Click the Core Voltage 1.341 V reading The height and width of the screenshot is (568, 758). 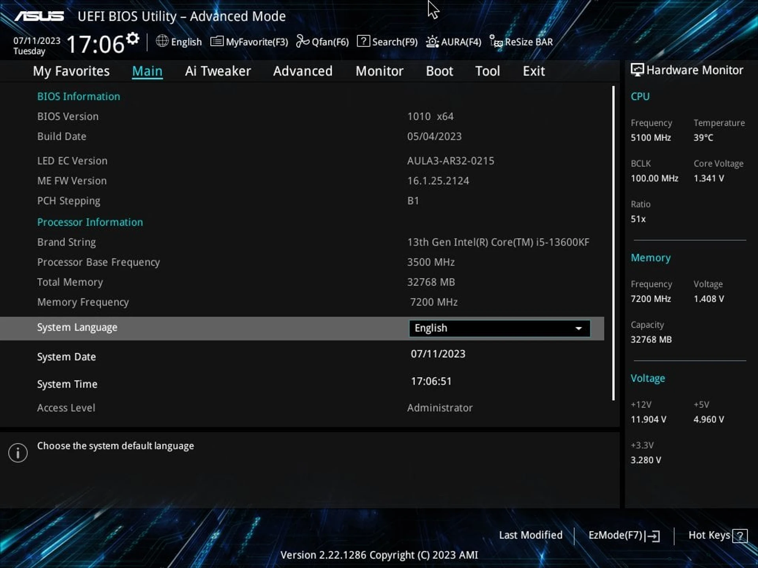coord(709,178)
